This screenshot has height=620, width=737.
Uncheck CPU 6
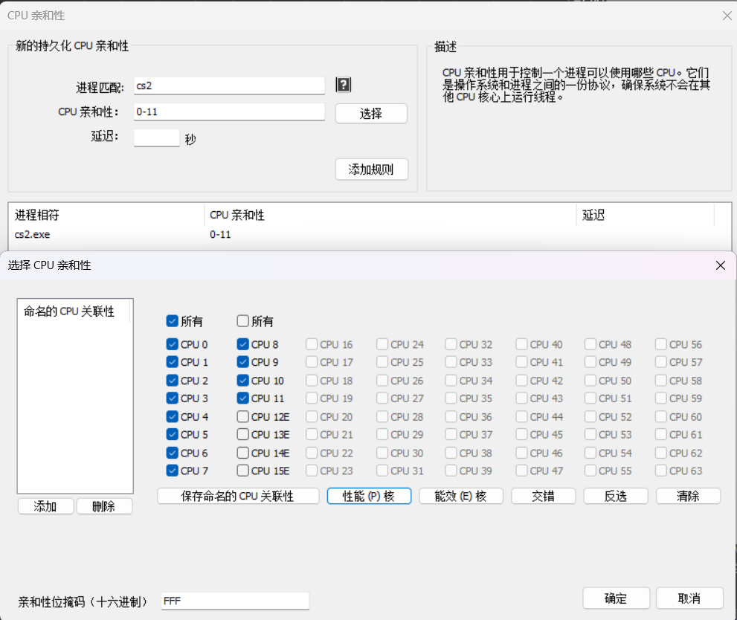(x=172, y=453)
